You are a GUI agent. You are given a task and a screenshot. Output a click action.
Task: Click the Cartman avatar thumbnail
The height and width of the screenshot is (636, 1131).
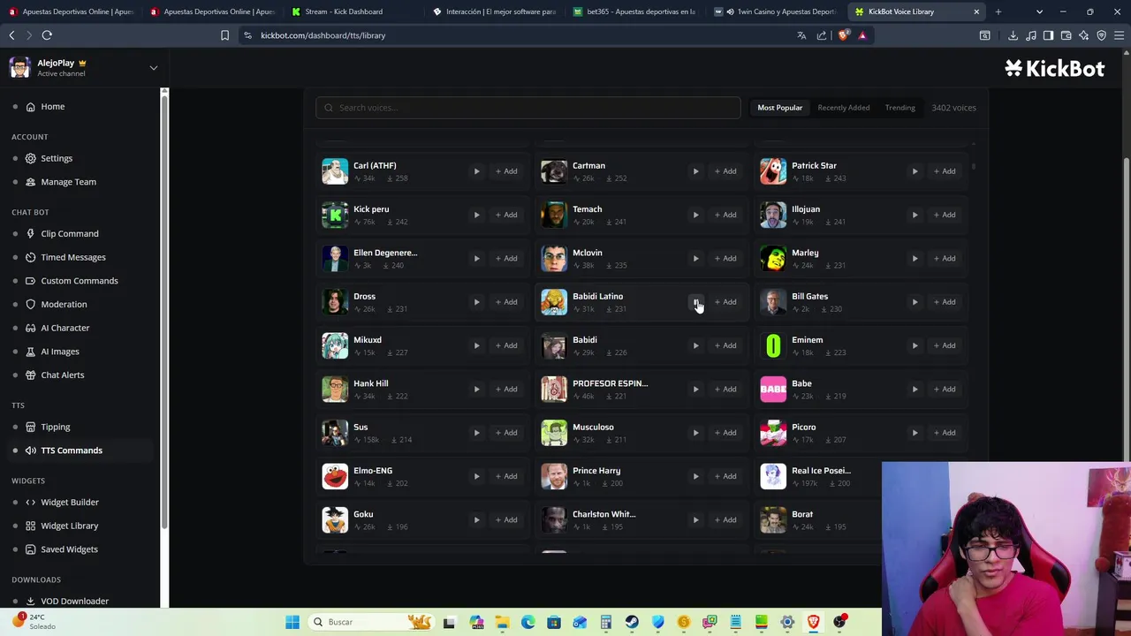(554, 171)
